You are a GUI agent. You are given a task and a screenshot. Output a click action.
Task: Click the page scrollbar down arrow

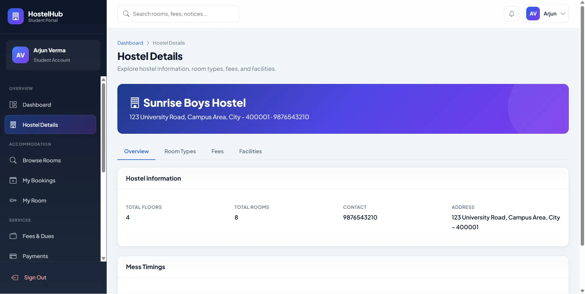(582, 291)
